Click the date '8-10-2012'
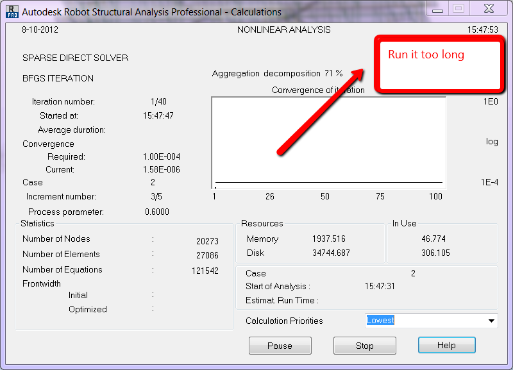This screenshot has width=513, height=370. 40,29
